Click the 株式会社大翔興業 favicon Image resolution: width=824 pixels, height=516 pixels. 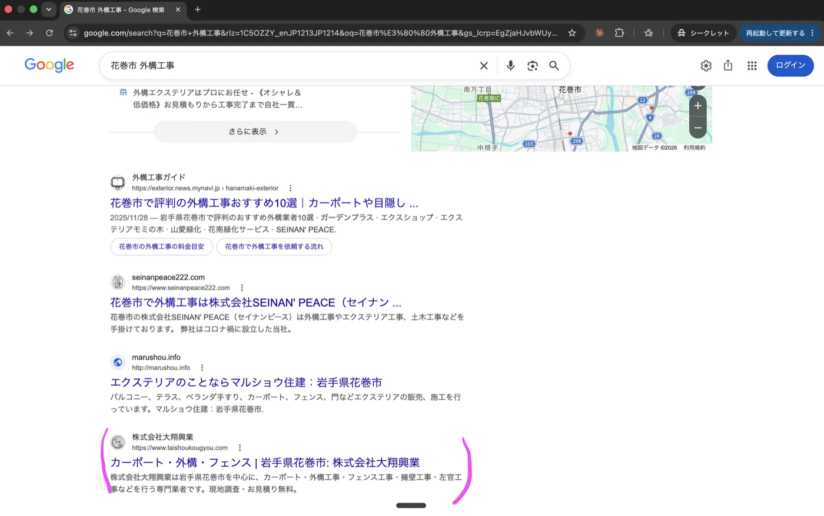click(x=118, y=443)
